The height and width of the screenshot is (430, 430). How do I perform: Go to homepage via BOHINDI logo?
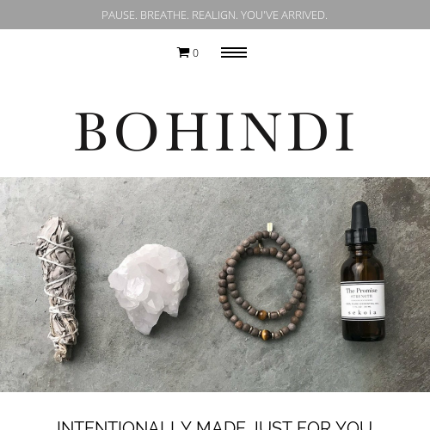coord(214,132)
